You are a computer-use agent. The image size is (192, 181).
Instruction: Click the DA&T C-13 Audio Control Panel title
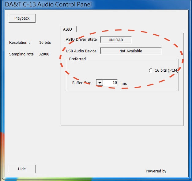(x=48, y=4)
